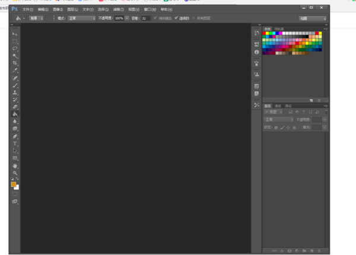Open the 模式 blend mode dropdown in options bar
The width and height of the screenshot is (356, 255).
pos(82,18)
